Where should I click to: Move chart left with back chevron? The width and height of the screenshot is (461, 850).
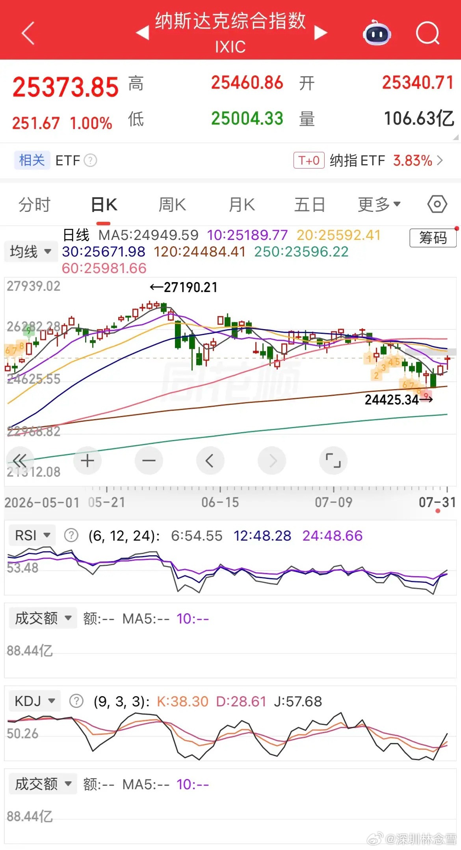click(210, 461)
